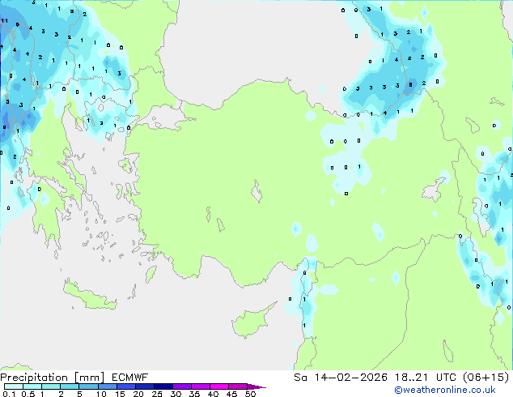Click the date 'Sa 14-02-2026'

point(341,378)
